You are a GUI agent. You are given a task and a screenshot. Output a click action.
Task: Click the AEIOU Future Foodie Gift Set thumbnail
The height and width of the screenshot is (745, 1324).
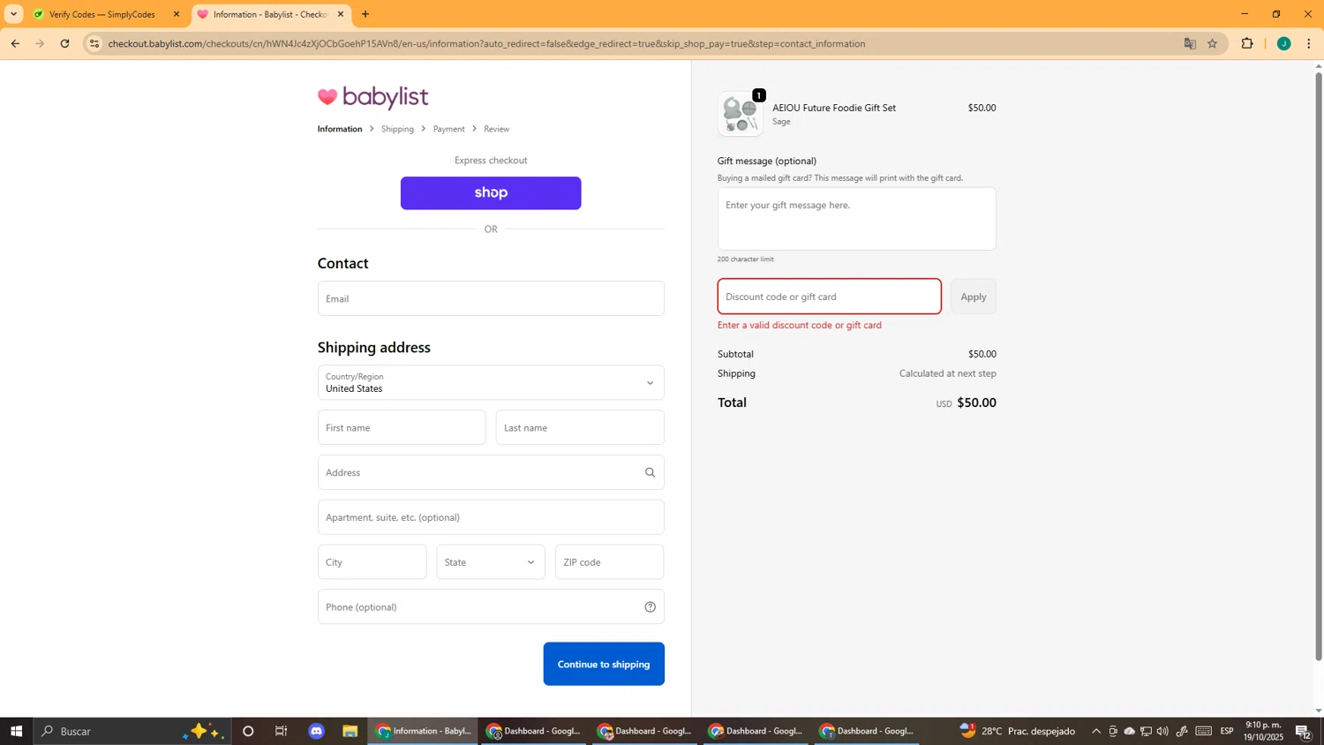(x=740, y=114)
